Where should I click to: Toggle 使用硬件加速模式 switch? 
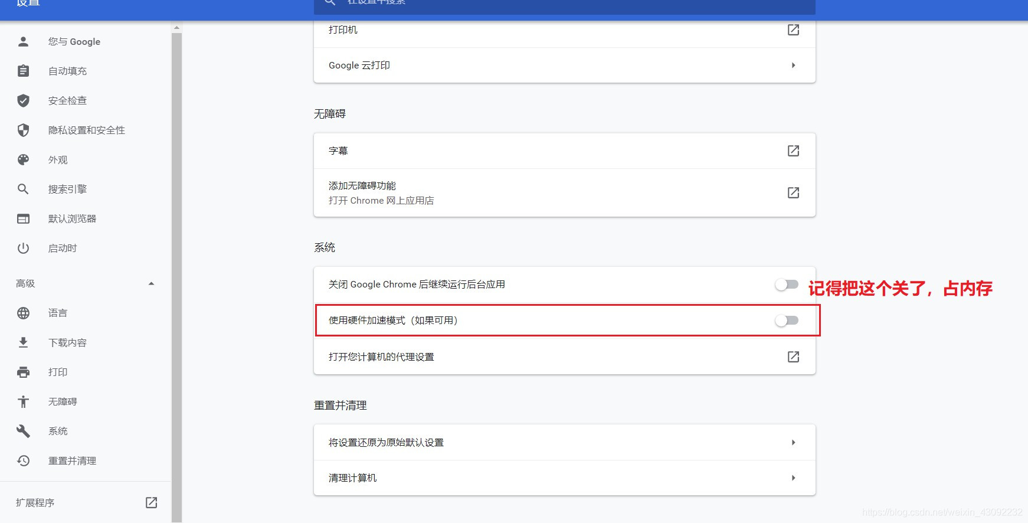[787, 321]
